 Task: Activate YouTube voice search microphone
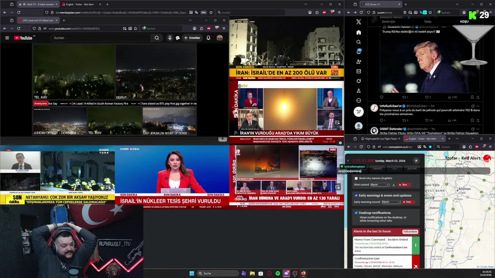(x=169, y=38)
